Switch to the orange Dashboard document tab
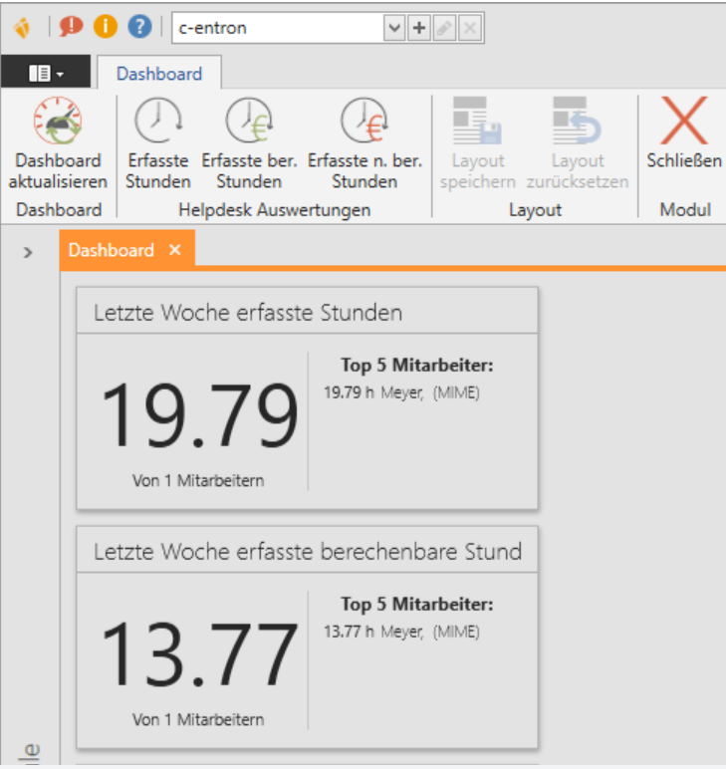The width and height of the screenshot is (726, 769). pos(111,250)
